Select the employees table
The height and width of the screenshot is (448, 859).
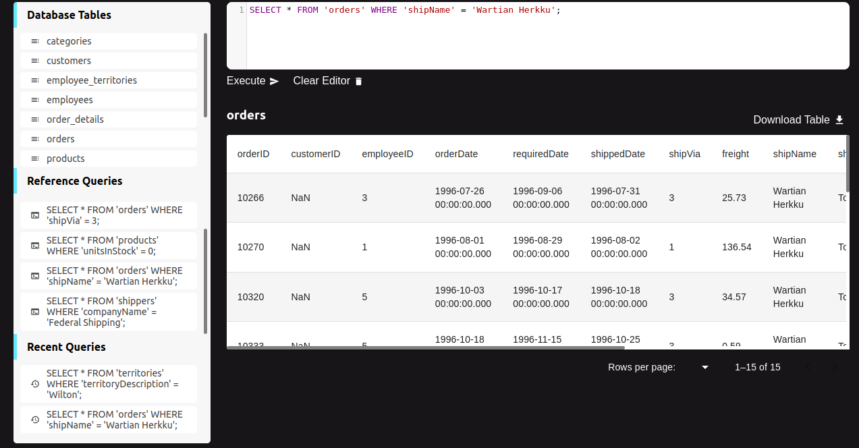[109, 100]
